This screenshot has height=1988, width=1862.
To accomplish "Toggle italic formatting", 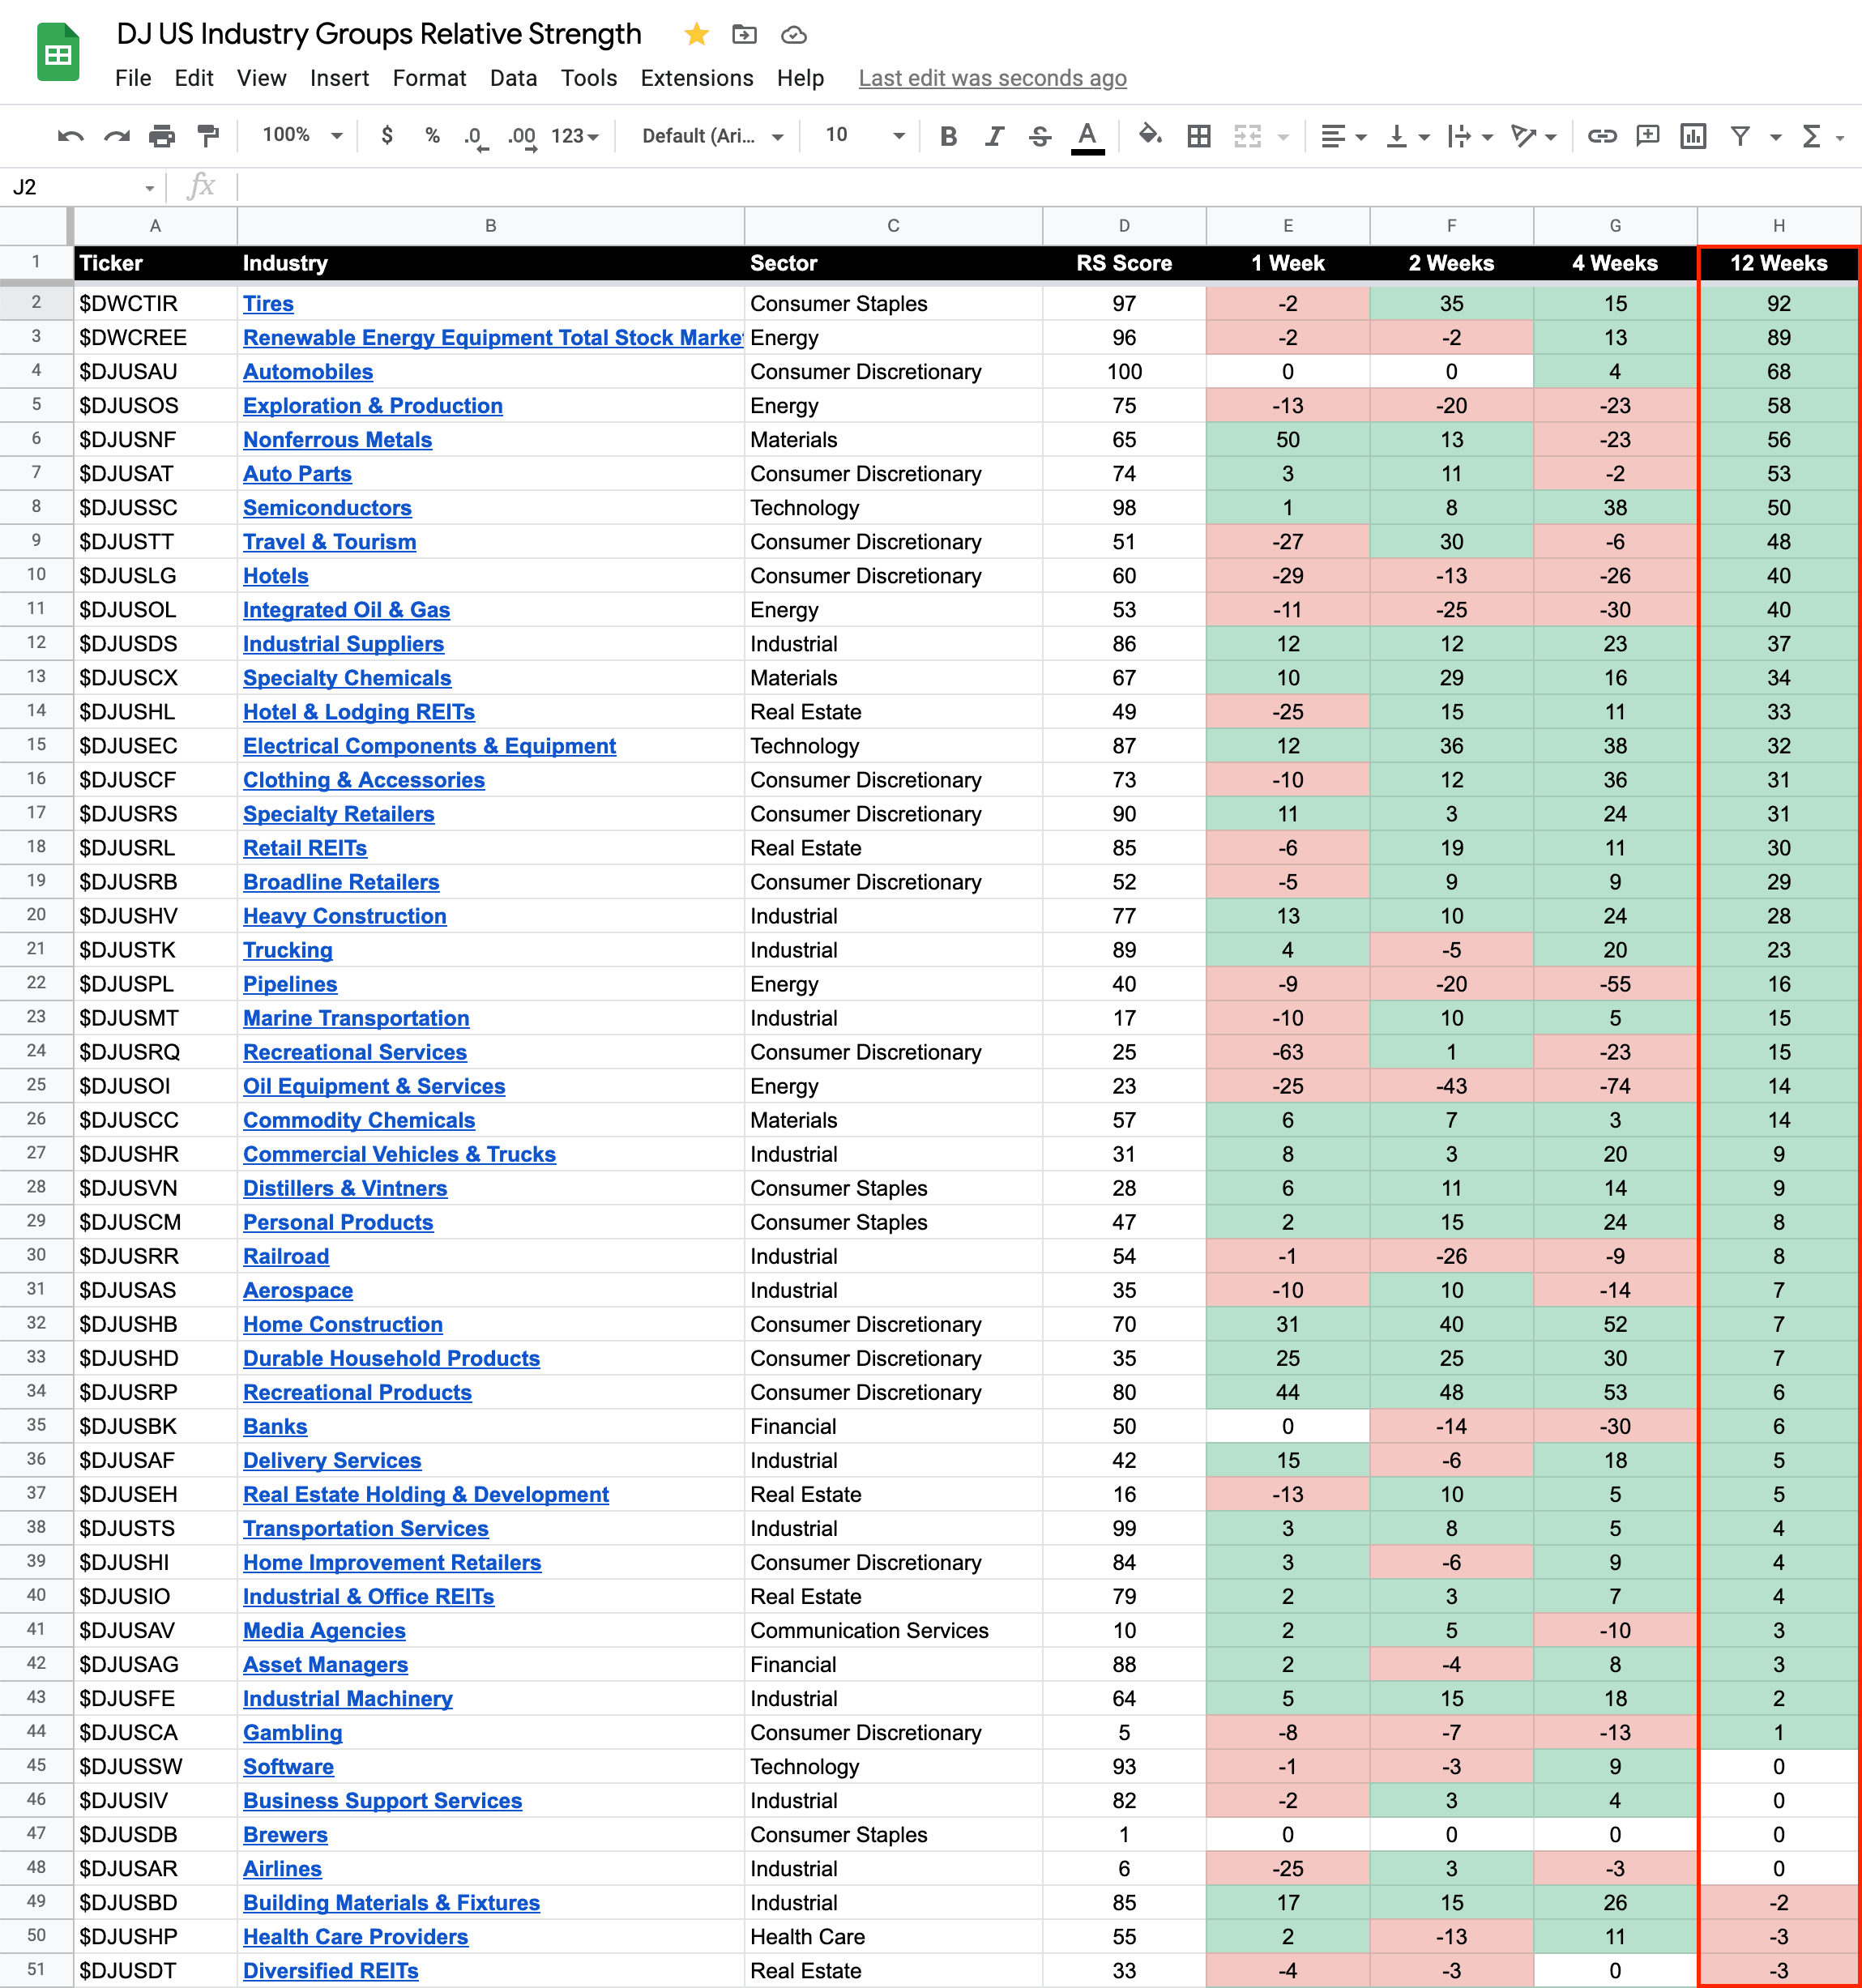I will [x=994, y=136].
